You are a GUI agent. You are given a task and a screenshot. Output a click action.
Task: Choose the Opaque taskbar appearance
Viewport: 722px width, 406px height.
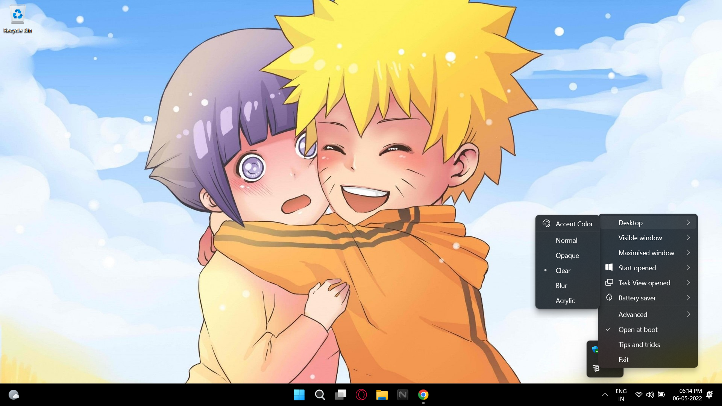tap(567, 255)
